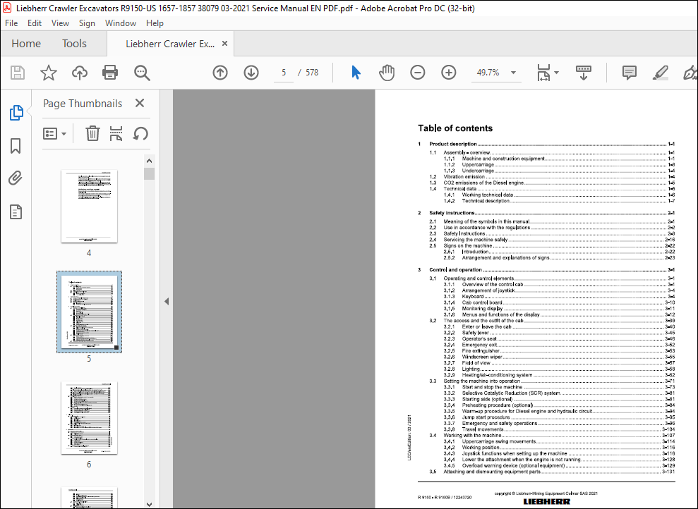Switch to Home tab
Image resolution: width=698 pixels, height=509 pixels.
pyautogui.click(x=26, y=44)
